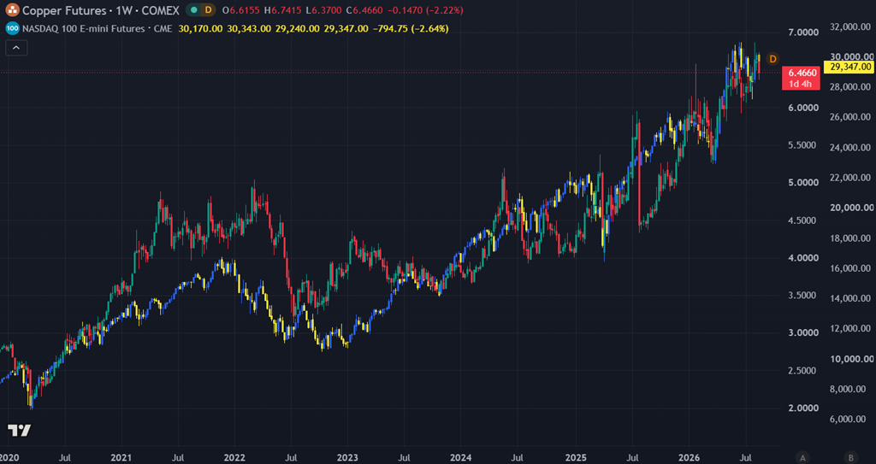
Task: Click the 30,343.00 value in NASDAQ legend
Action: [249, 28]
